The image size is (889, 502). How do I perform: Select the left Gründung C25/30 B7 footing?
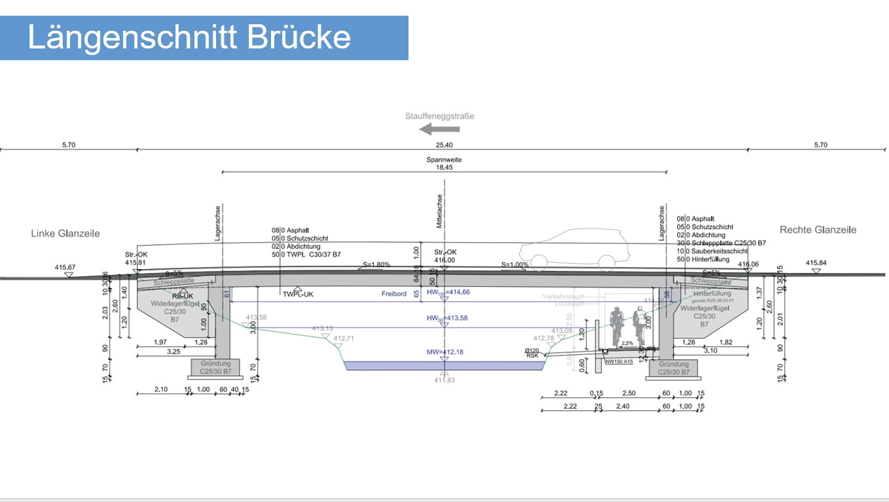216,368
